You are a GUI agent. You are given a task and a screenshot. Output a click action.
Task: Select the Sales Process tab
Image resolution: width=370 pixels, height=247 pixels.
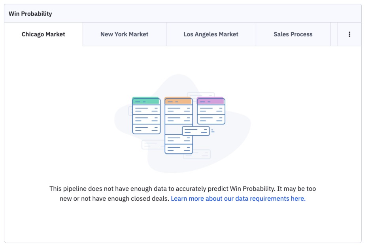293,34
